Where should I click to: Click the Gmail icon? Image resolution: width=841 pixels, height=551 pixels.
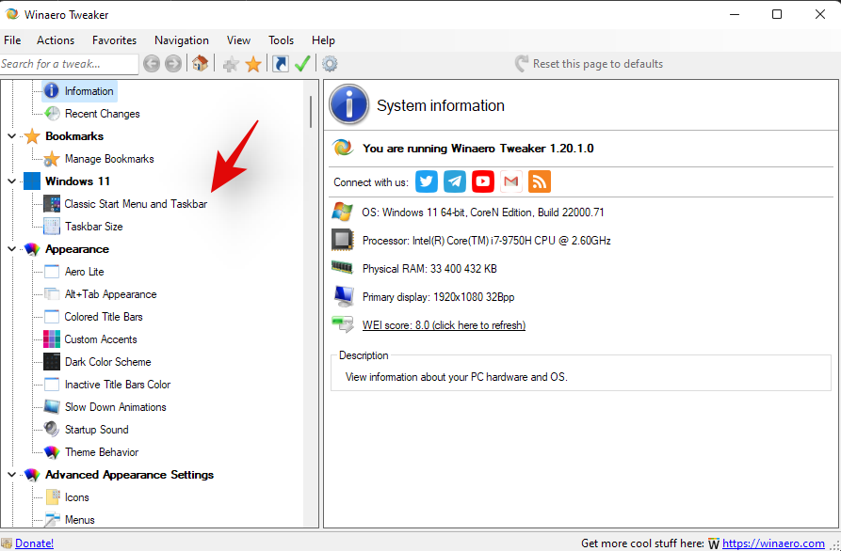point(511,181)
